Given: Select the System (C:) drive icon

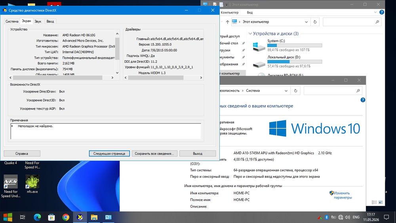Looking at the screenshot, I should point(259,46).
